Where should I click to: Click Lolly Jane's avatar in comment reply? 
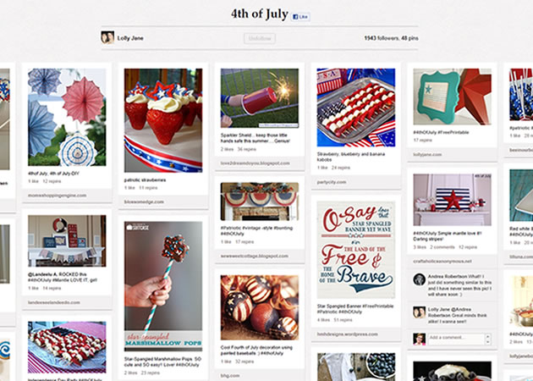tap(419, 312)
